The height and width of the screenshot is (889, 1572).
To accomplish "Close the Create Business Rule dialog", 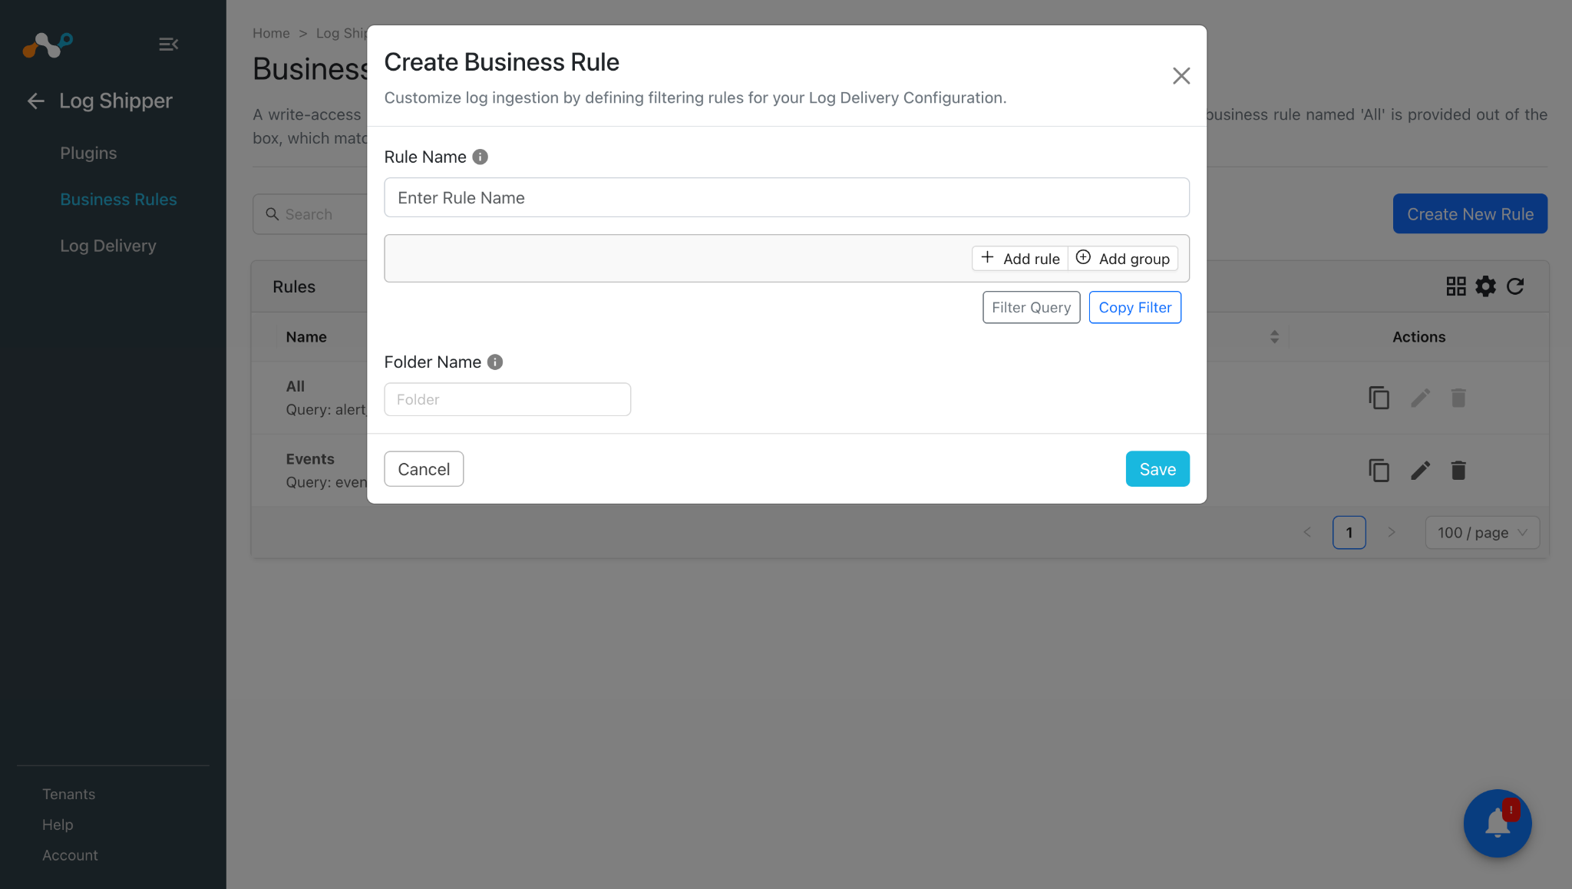I will pyautogui.click(x=1181, y=76).
